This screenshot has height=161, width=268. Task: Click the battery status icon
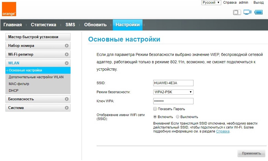pos(258,12)
